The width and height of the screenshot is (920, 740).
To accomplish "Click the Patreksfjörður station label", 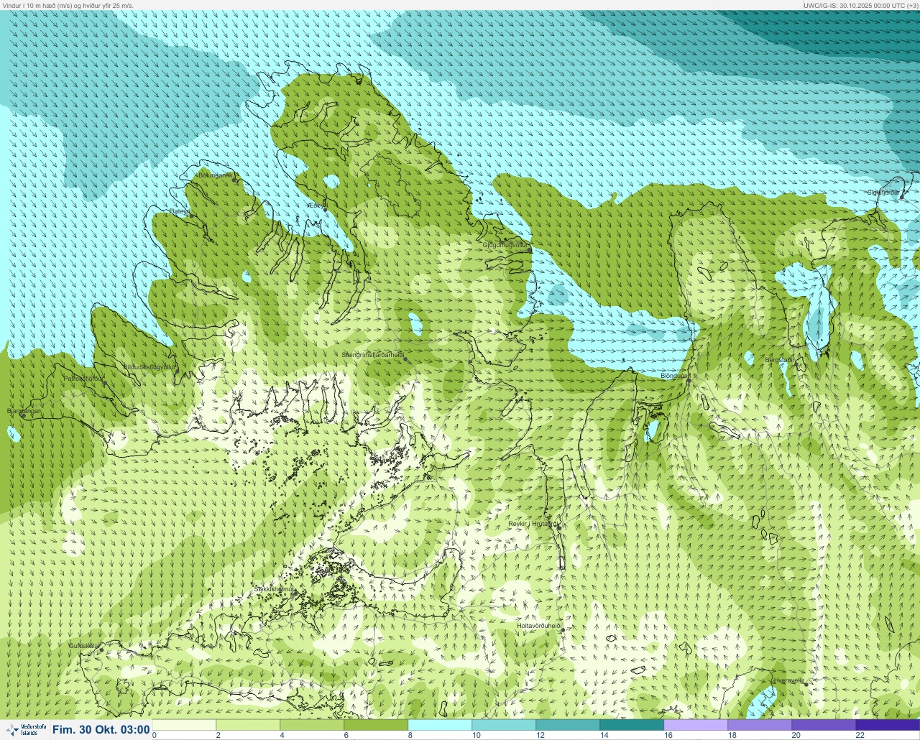I will tap(83, 378).
